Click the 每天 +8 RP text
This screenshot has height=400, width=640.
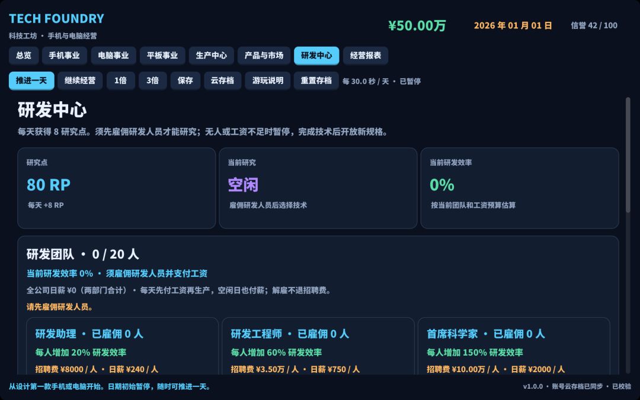point(46,205)
